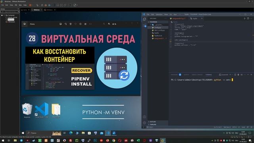Viewport: 254px width, 143px height.
Task: Close the Pipfile editor tab
Action: tap(202, 19)
